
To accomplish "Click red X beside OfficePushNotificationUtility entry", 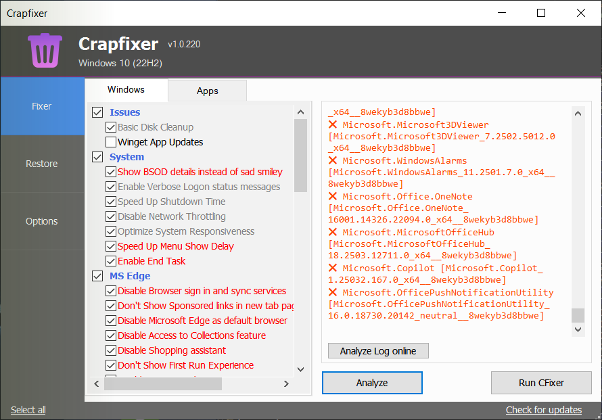I will (333, 293).
